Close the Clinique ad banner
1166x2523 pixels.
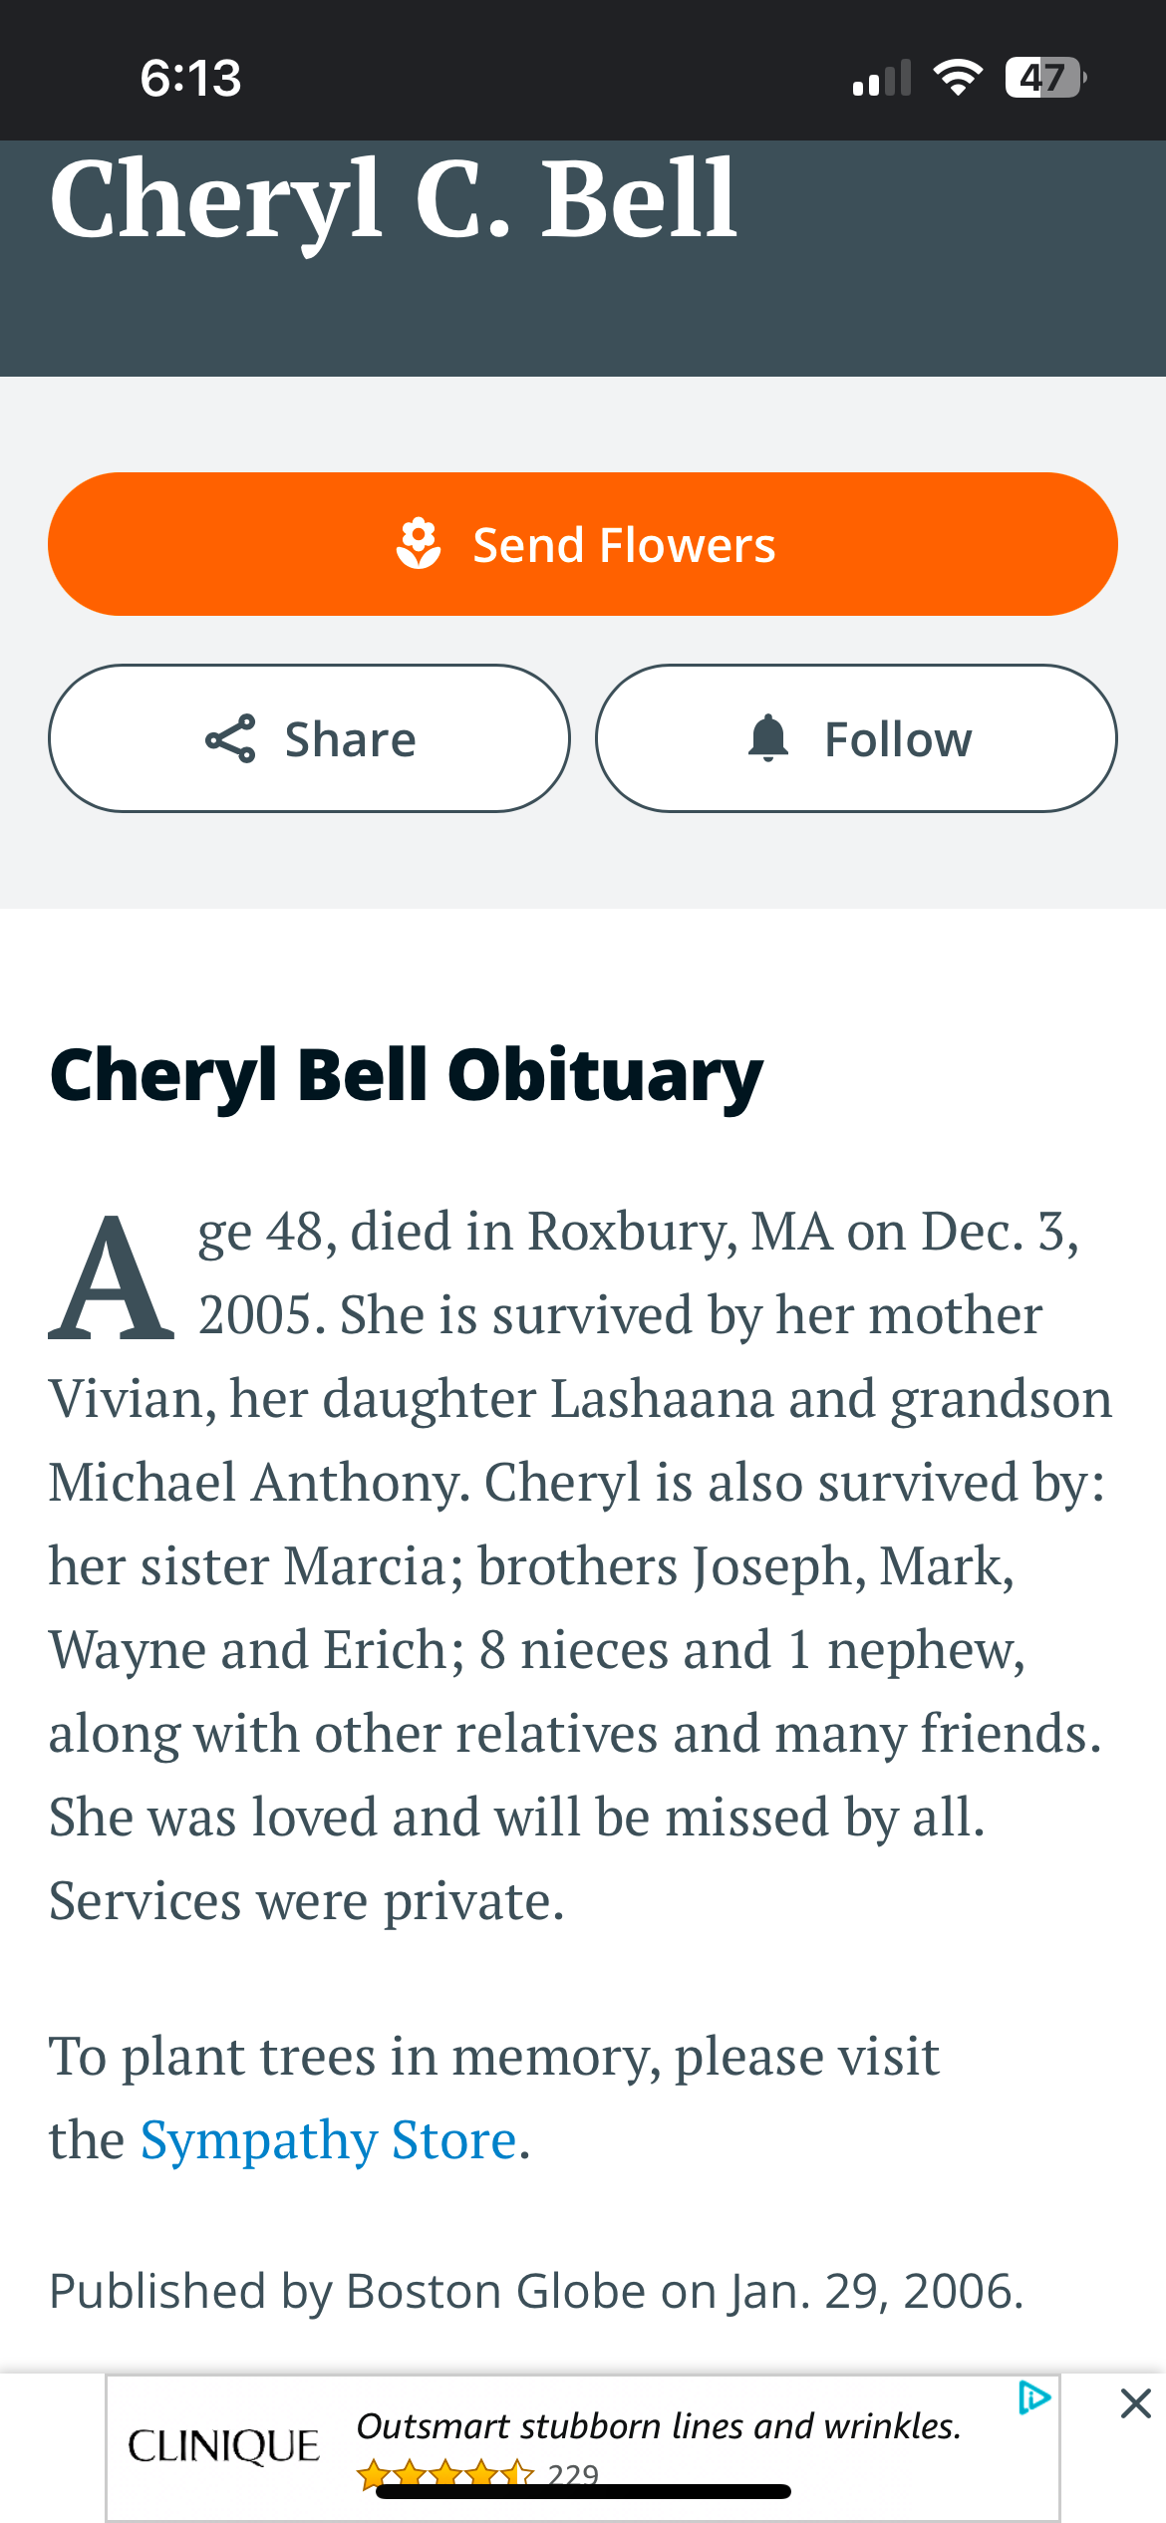click(x=1136, y=2403)
